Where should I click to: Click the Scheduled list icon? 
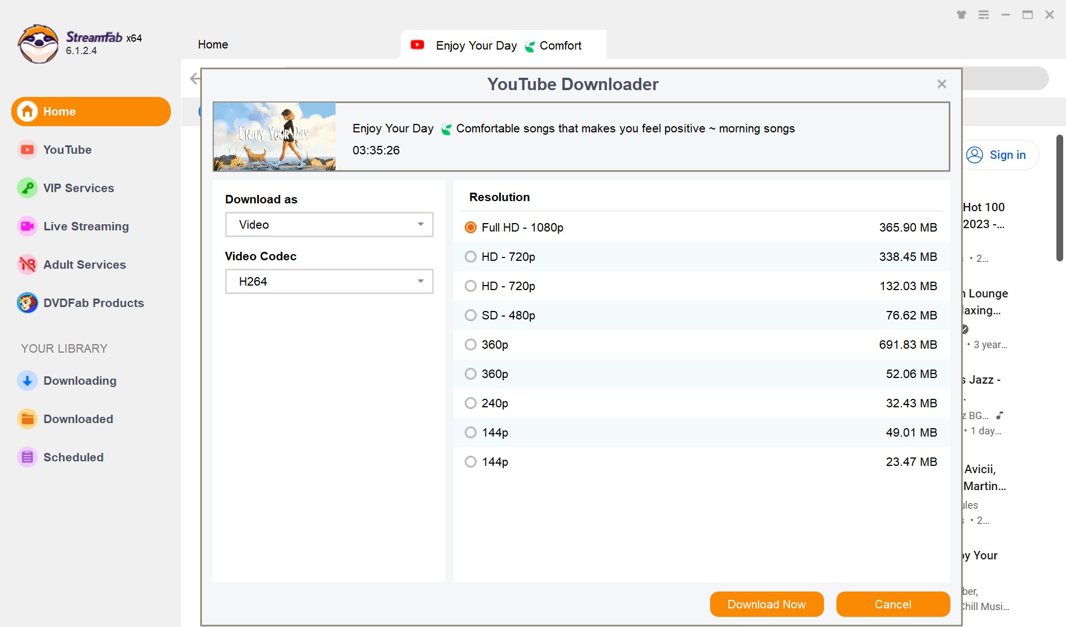27,457
